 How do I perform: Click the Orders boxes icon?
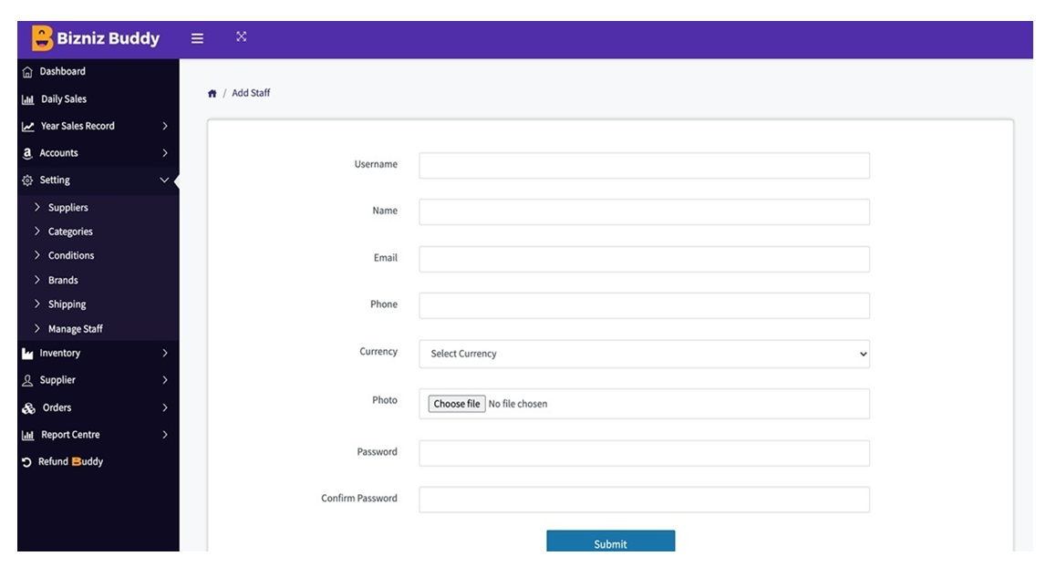pyautogui.click(x=28, y=408)
